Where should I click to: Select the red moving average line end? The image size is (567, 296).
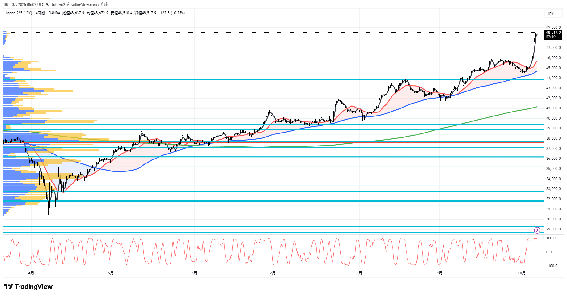pyautogui.click(x=536, y=61)
